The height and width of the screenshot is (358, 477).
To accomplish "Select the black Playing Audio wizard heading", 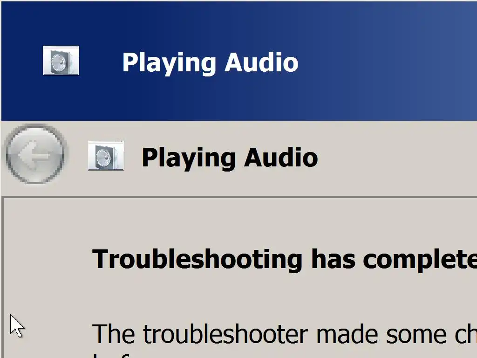I will (230, 158).
